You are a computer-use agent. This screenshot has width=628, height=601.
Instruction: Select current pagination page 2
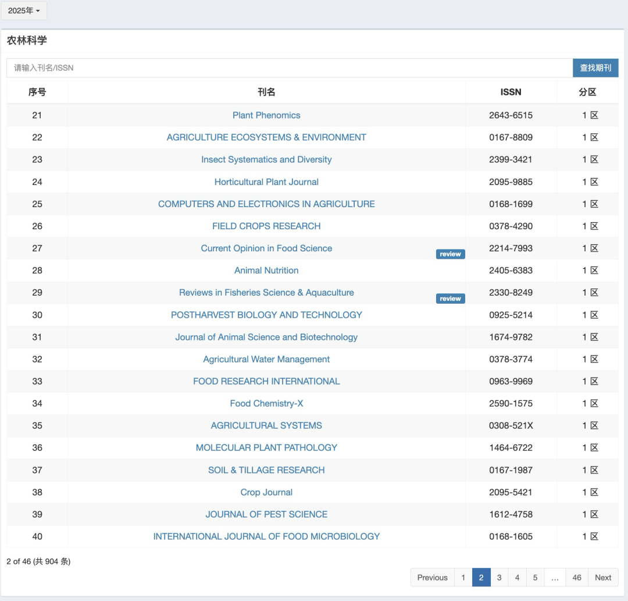pos(481,577)
